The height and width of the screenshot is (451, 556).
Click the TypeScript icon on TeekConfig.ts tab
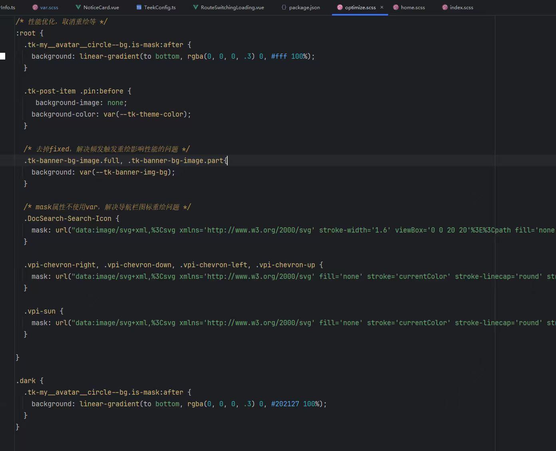[139, 7]
